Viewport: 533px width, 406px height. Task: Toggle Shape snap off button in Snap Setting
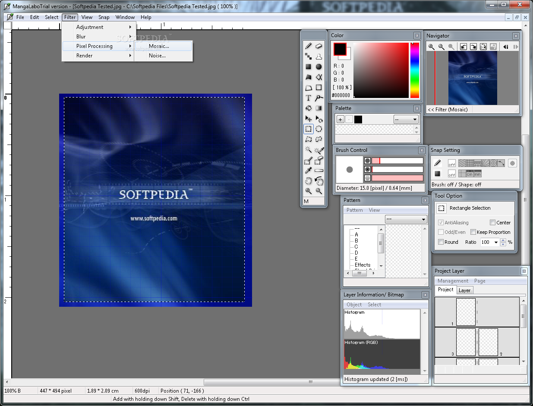click(x=451, y=174)
